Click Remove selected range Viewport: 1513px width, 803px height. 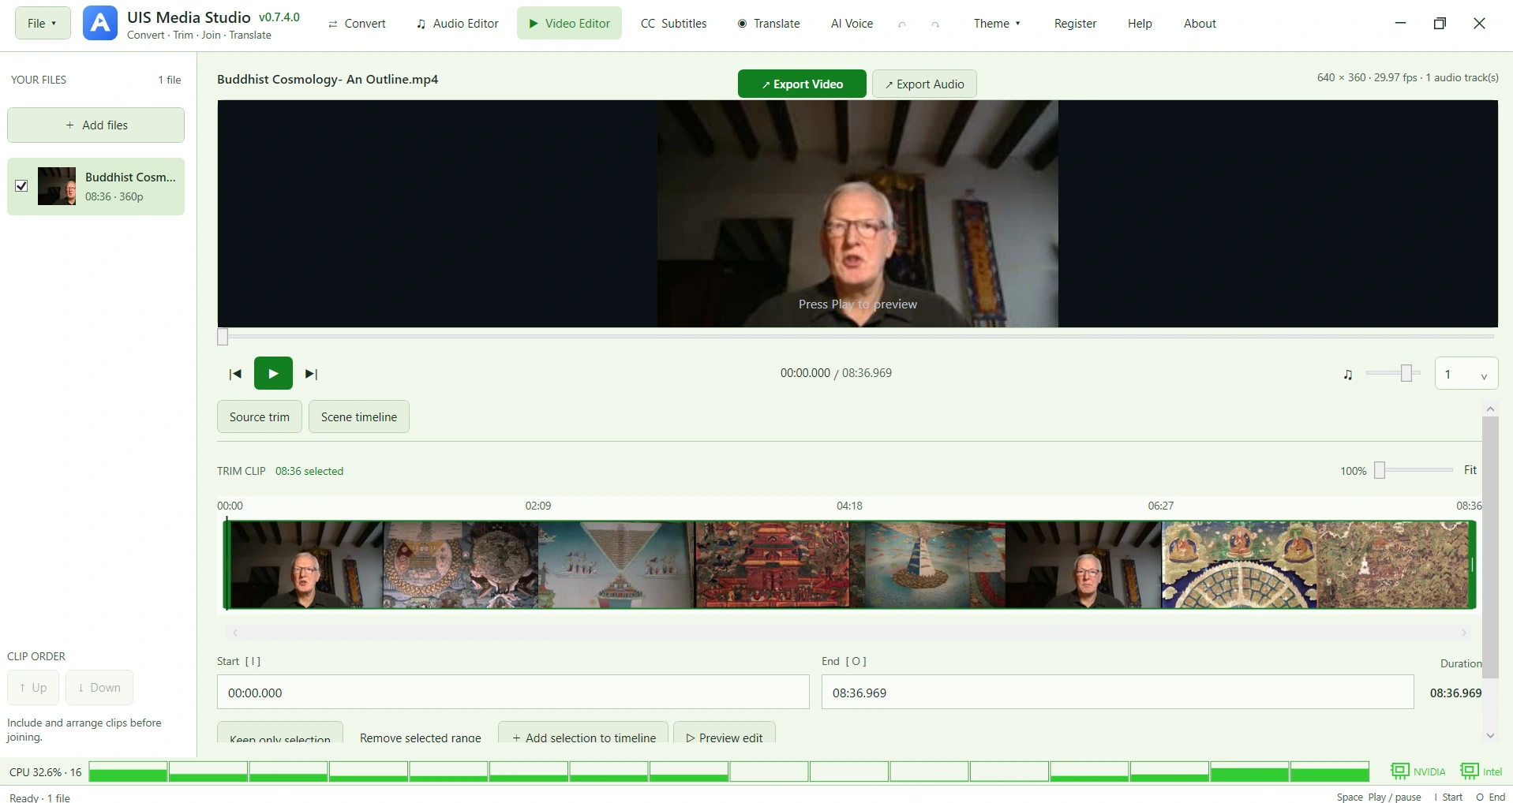[421, 737]
